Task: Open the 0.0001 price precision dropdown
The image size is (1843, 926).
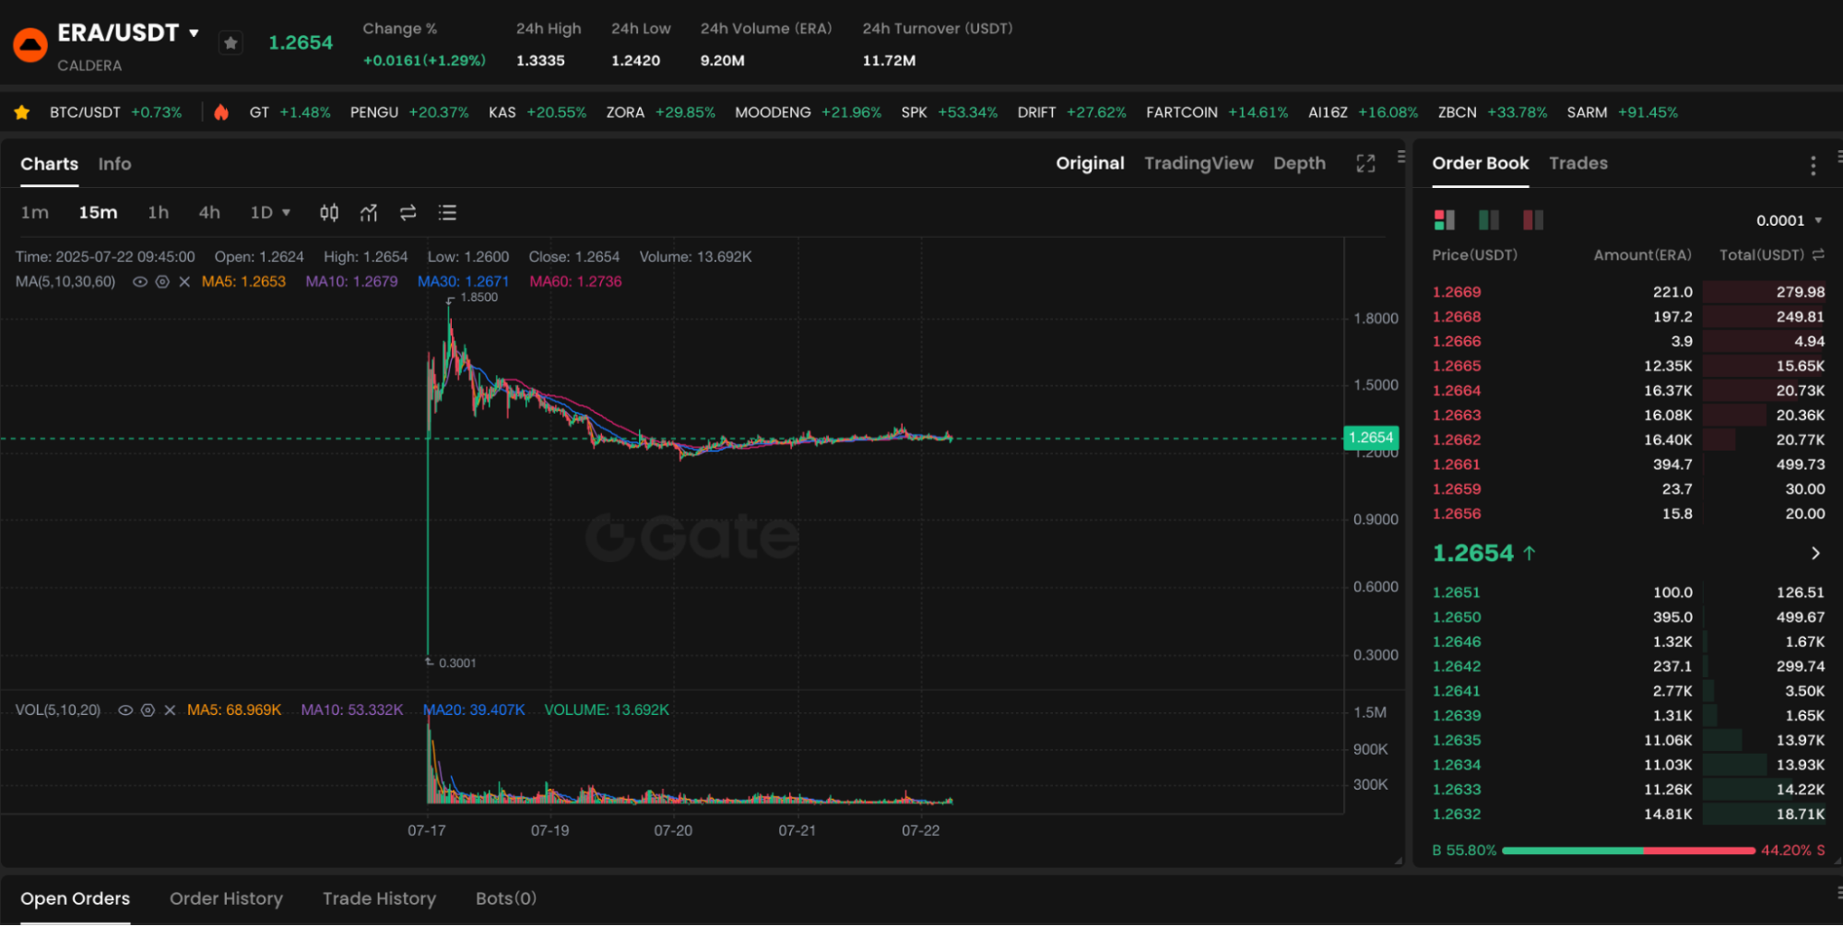Action: (x=1789, y=220)
